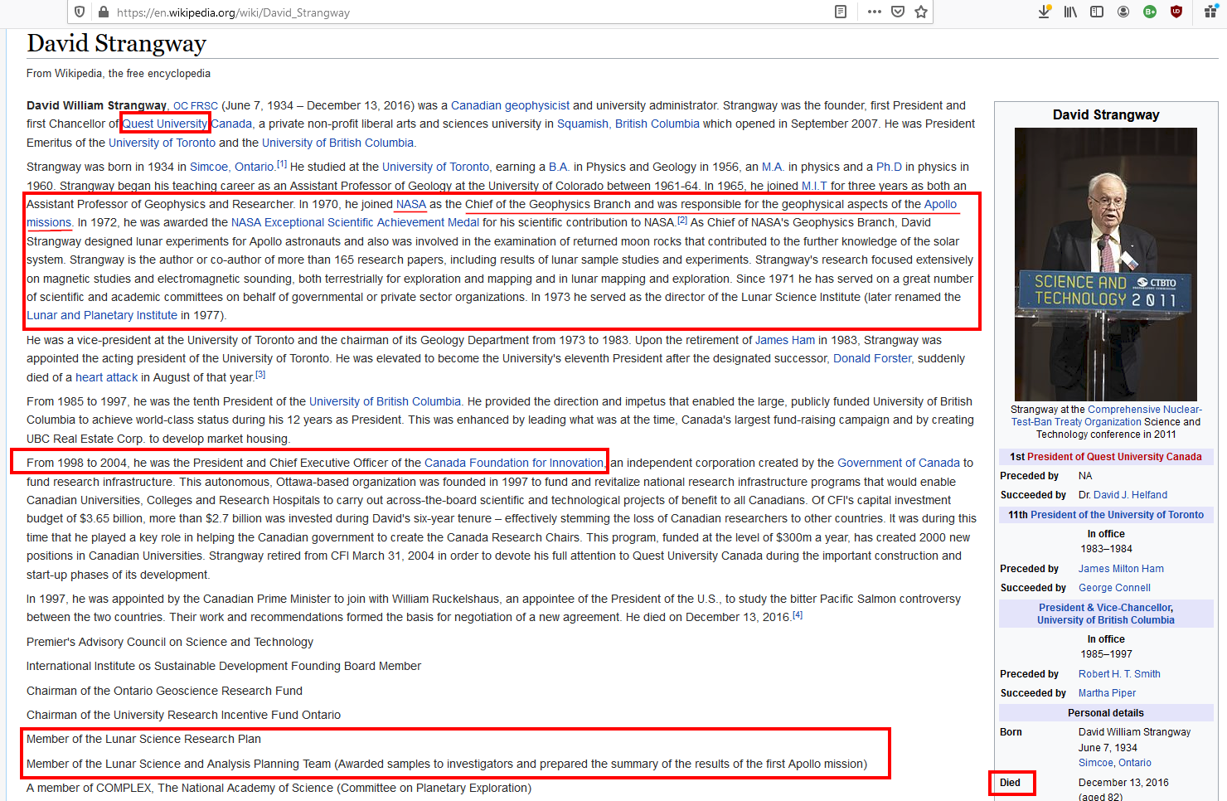Open the NASA link after 'he joined'
Viewport: 1227px width, 801px height.
coord(411,204)
